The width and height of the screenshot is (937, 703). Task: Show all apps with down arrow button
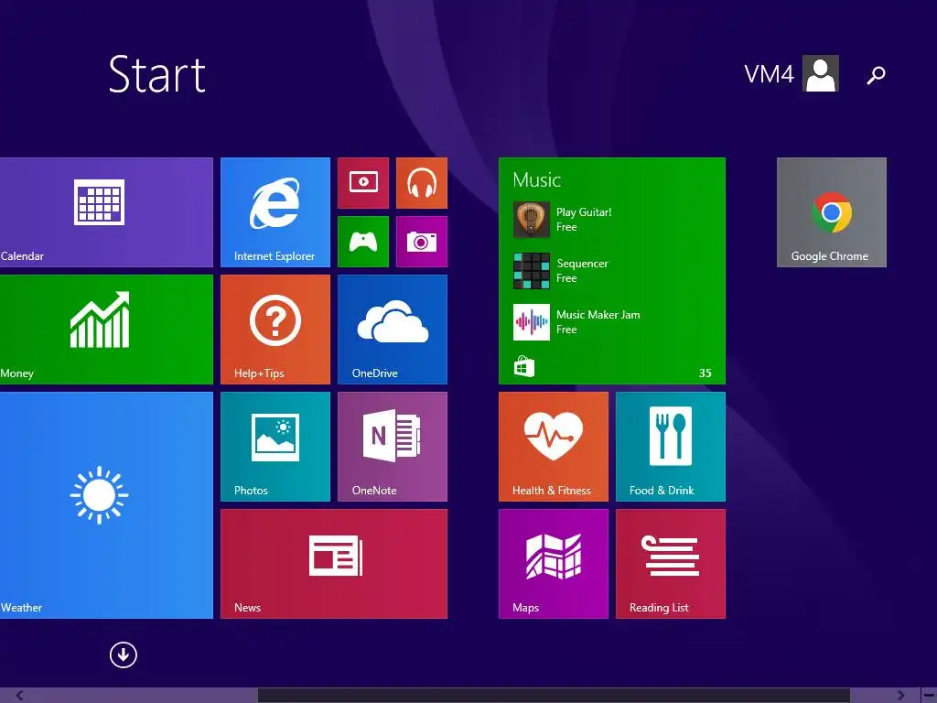point(124,654)
